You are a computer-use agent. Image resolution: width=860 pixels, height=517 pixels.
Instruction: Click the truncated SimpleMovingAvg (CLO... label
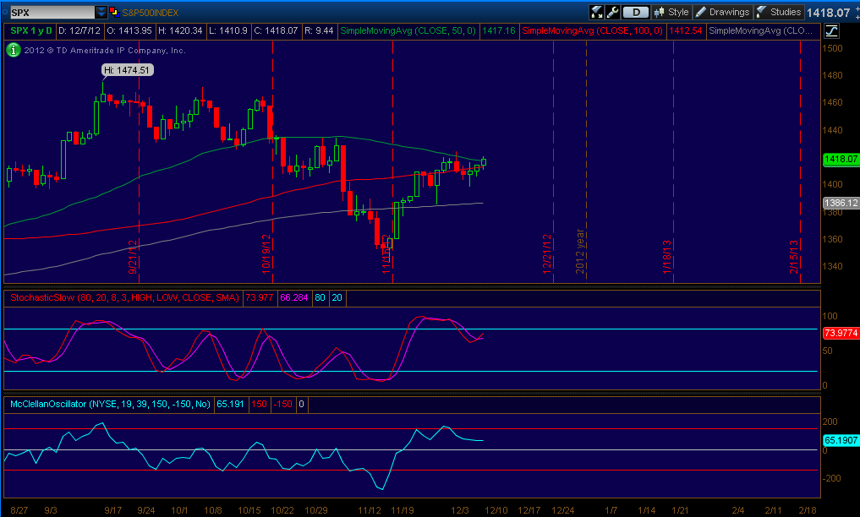pyautogui.click(x=761, y=30)
